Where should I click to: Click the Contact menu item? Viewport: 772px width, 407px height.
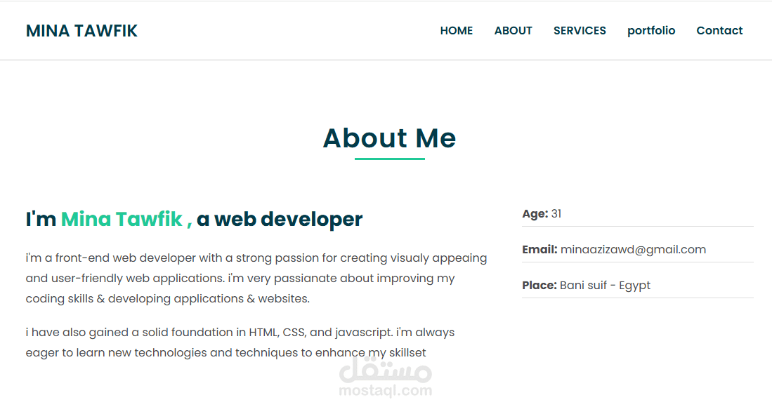pyautogui.click(x=719, y=30)
